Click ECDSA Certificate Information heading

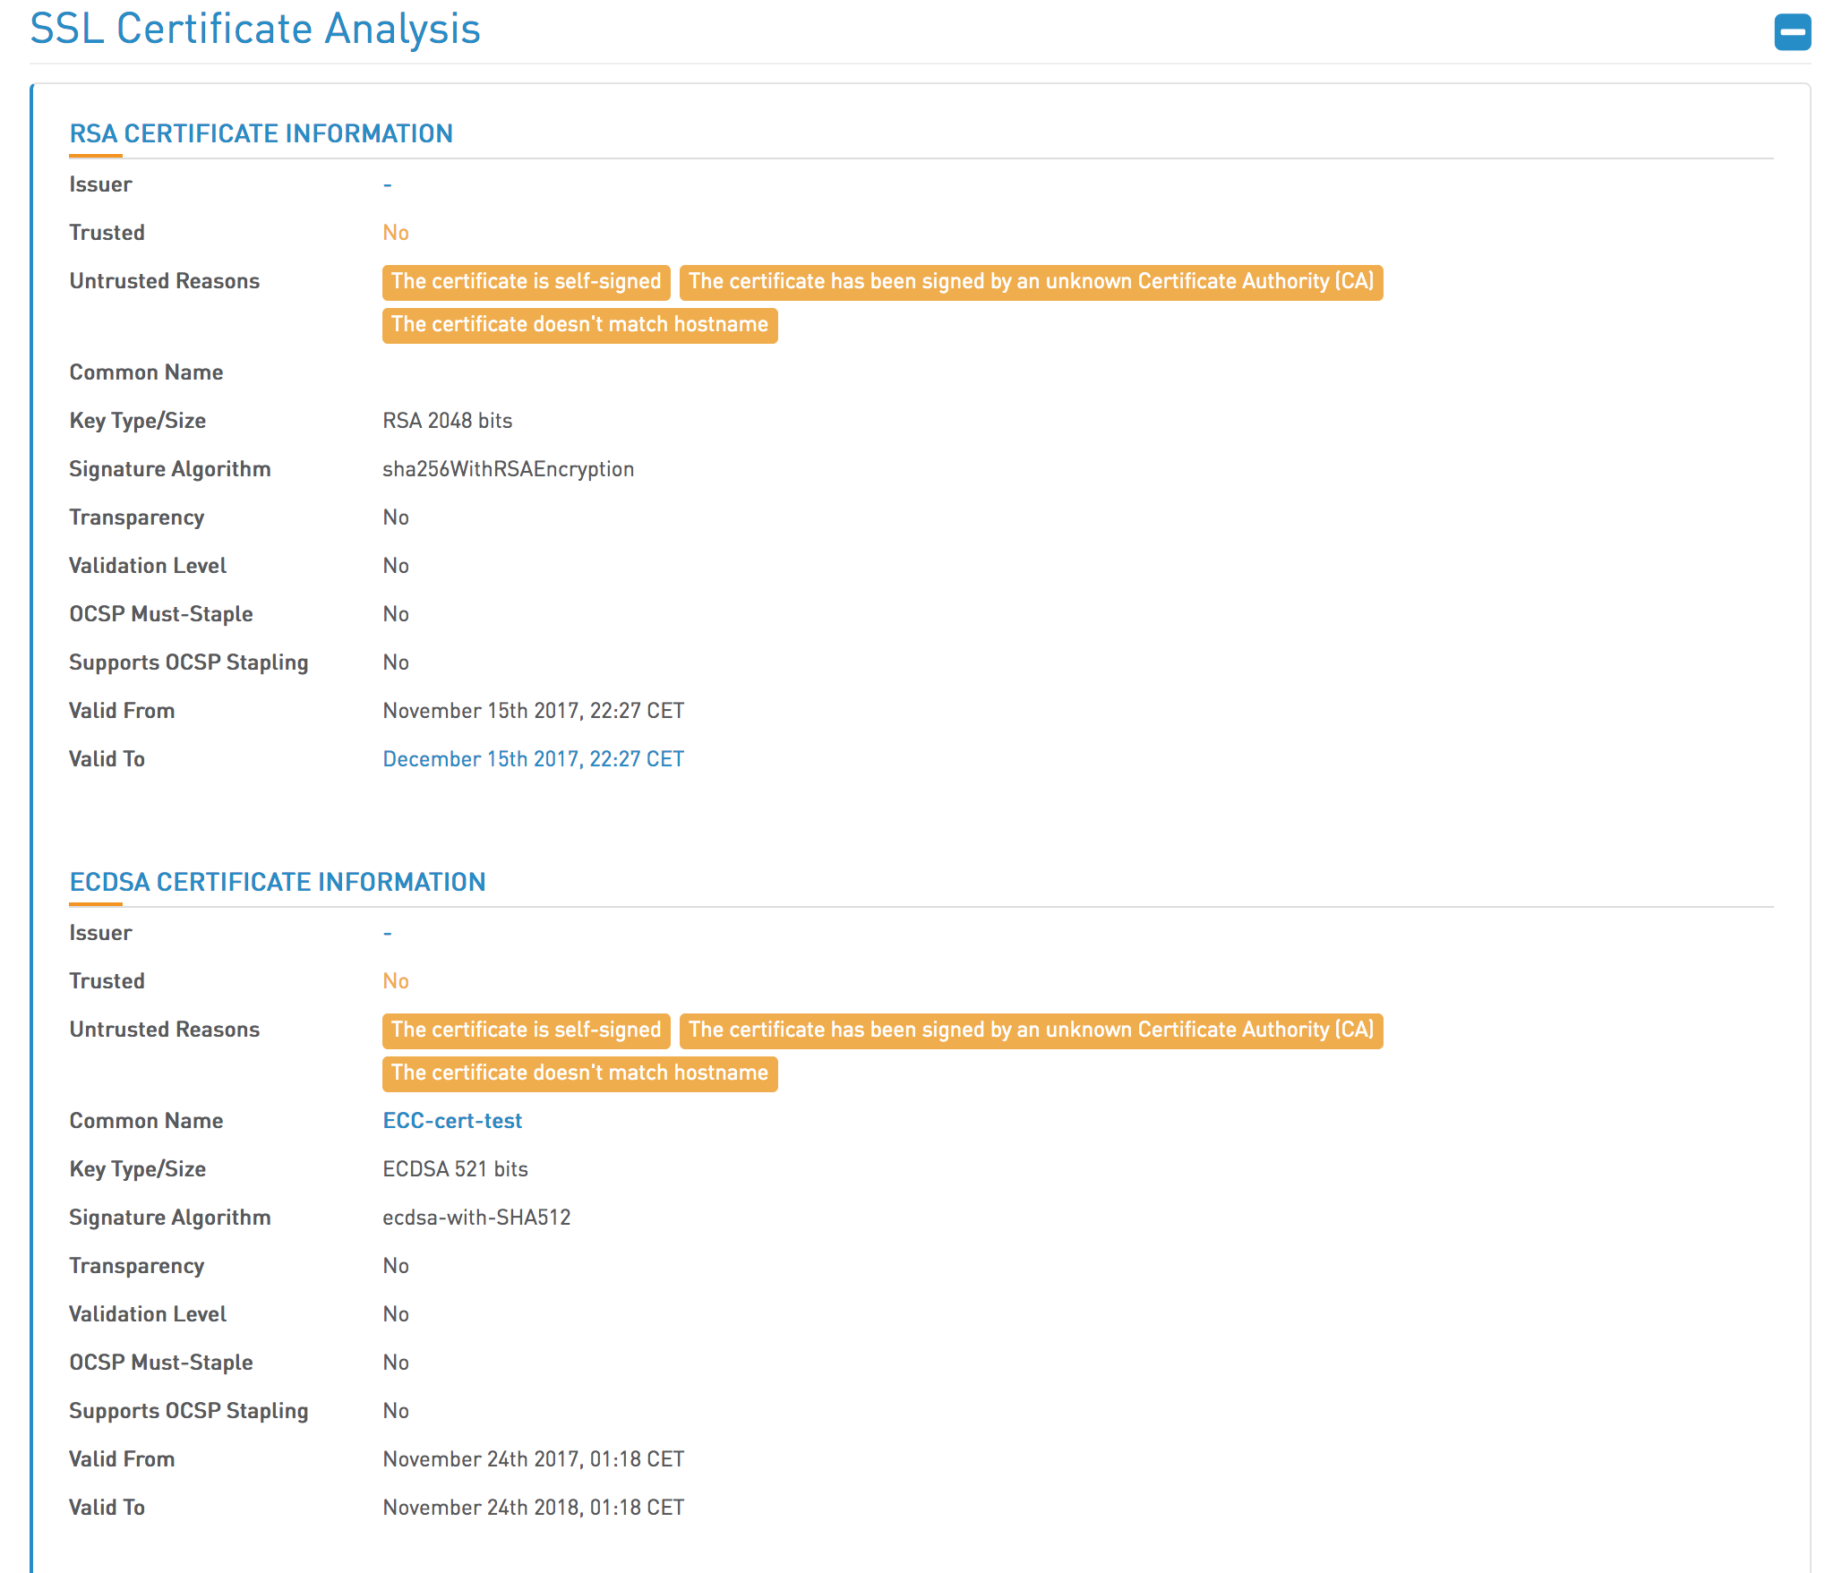tap(277, 882)
